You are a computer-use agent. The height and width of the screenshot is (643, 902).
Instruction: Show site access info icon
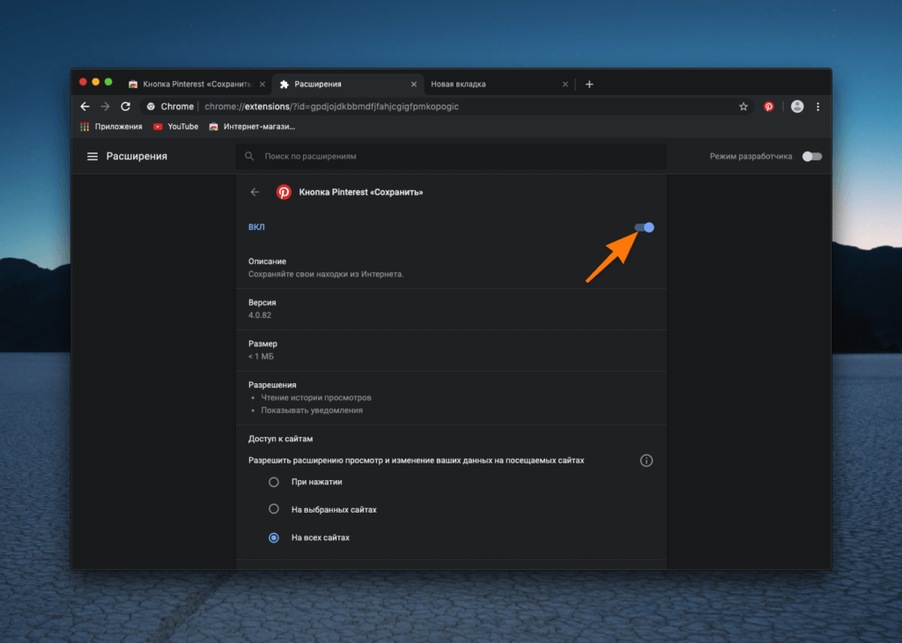[647, 461]
